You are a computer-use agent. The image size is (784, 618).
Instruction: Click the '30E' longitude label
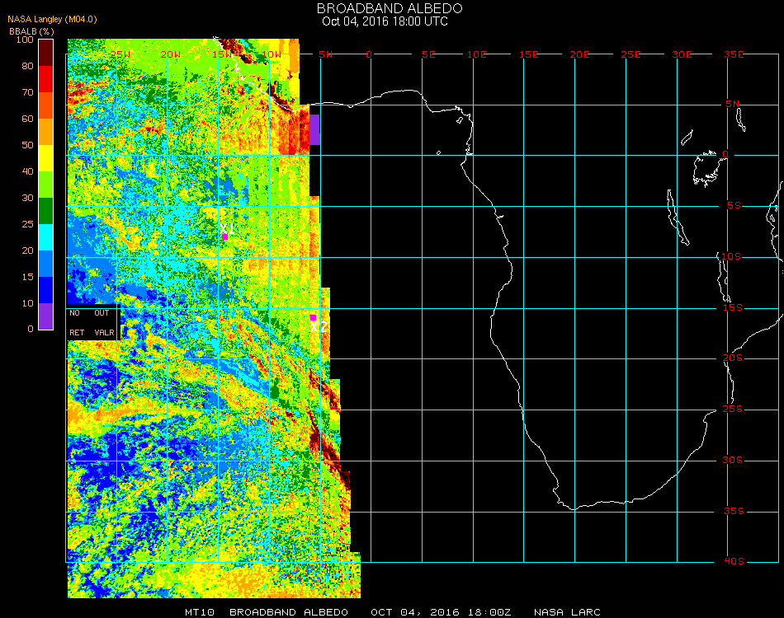(x=682, y=54)
